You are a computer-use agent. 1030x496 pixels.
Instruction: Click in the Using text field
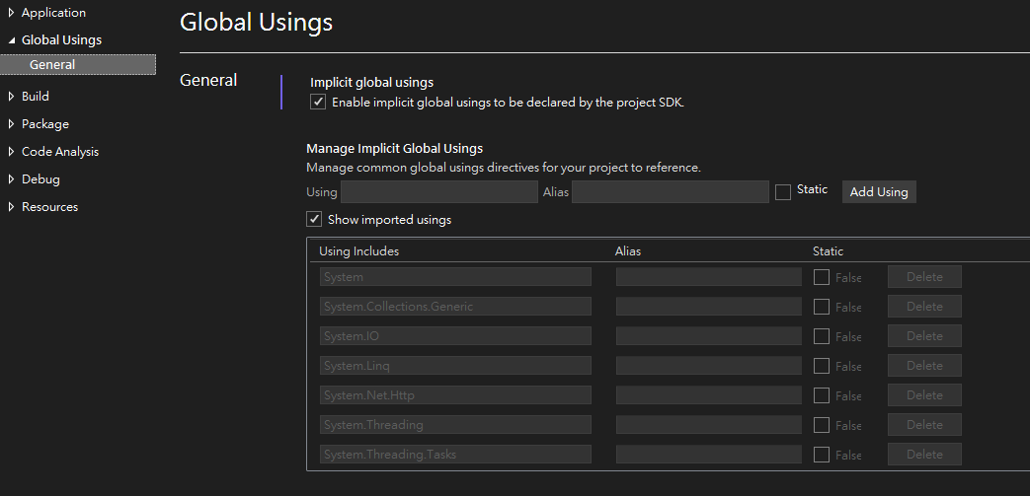438,192
